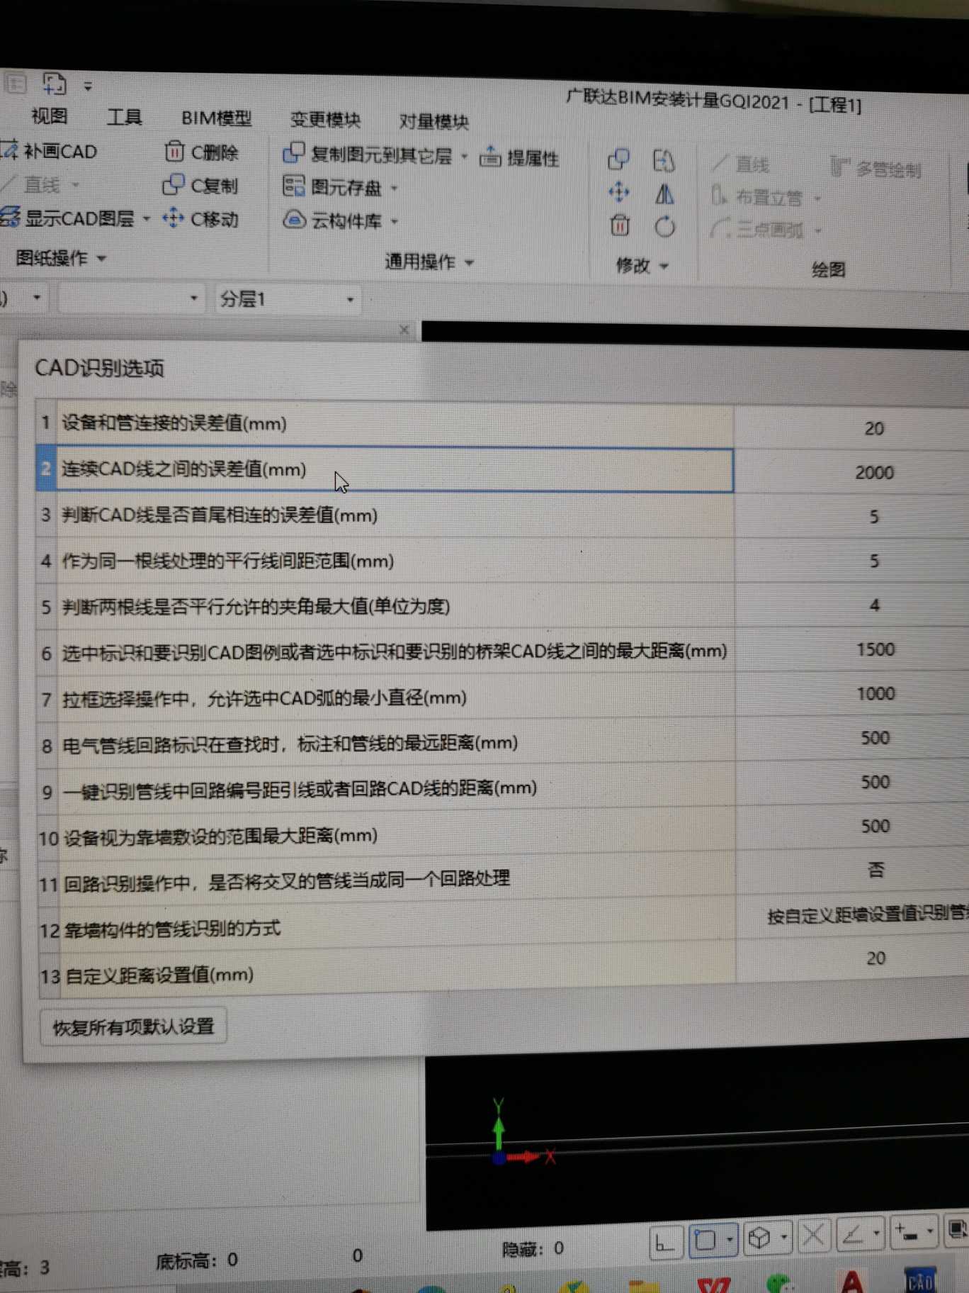Click the 否 value in row 11
This screenshot has height=1293, width=969.
pos(876,869)
